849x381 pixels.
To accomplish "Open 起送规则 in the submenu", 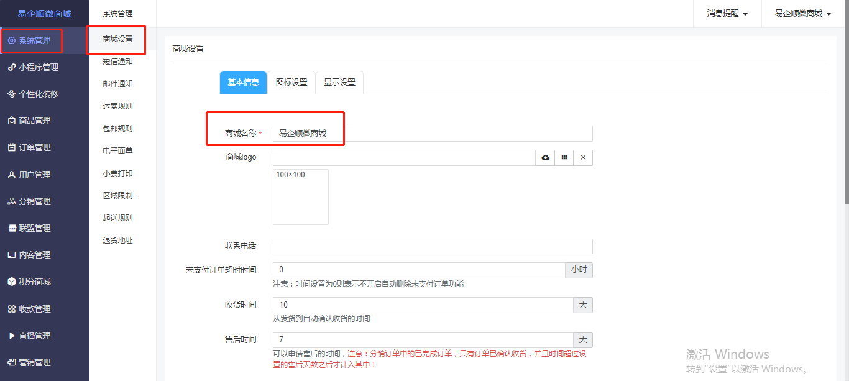I will [x=118, y=218].
